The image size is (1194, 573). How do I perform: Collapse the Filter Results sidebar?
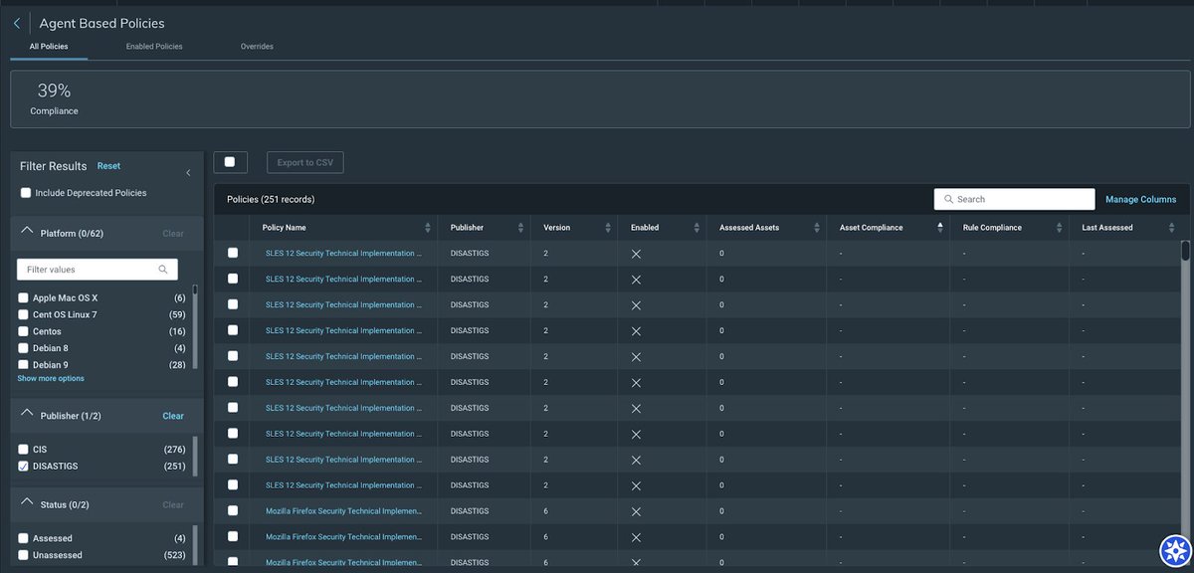188,171
